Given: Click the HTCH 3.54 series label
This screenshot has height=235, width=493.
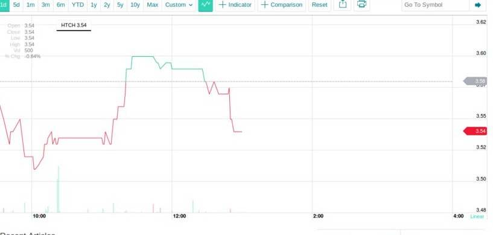Looking at the screenshot, I should coord(74,25).
